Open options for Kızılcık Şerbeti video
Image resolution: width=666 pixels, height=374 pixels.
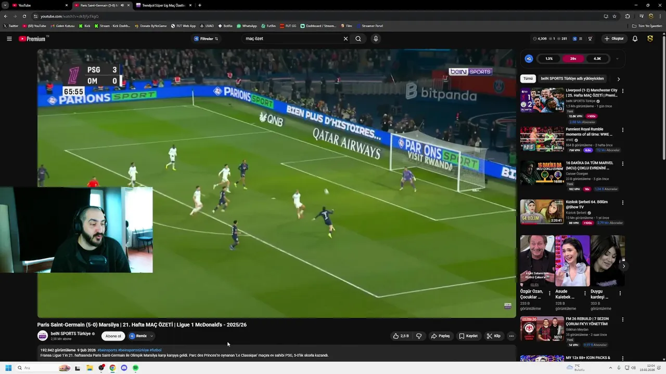click(623, 203)
